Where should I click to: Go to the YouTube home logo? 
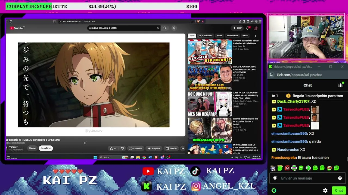[17, 28]
